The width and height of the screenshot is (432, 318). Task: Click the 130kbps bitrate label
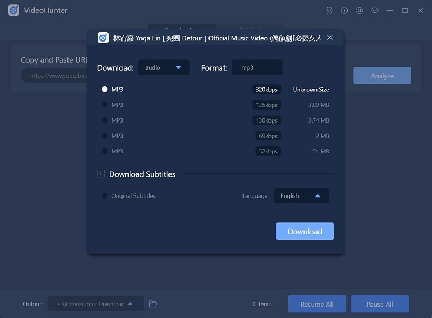point(266,120)
